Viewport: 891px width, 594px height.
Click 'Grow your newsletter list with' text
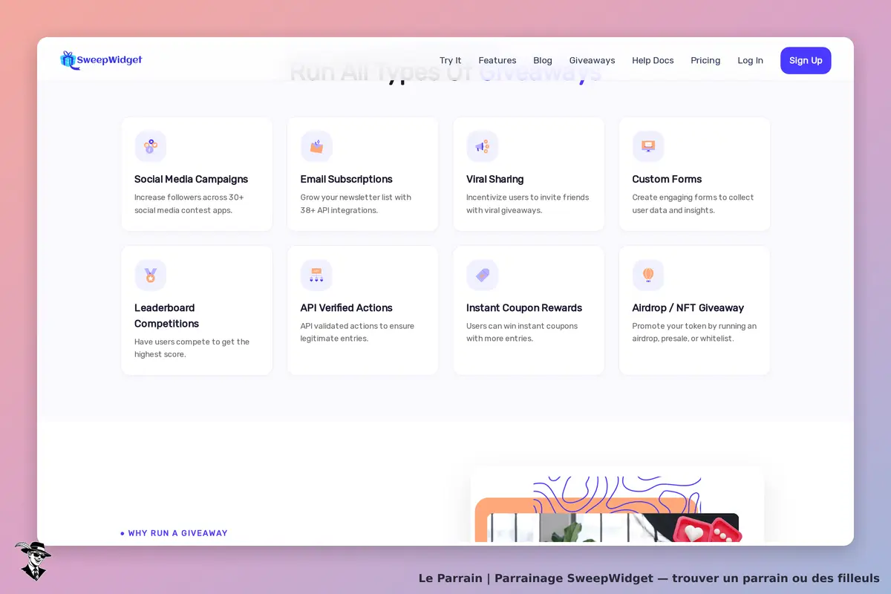pyautogui.click(x=356, y=198)
